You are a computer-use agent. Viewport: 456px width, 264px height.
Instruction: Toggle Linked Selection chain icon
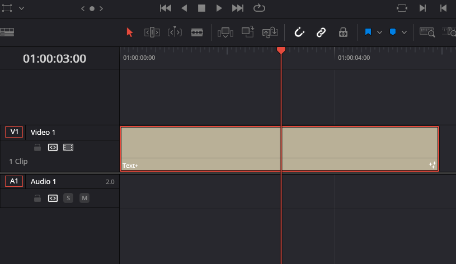[x=321, y=32]
